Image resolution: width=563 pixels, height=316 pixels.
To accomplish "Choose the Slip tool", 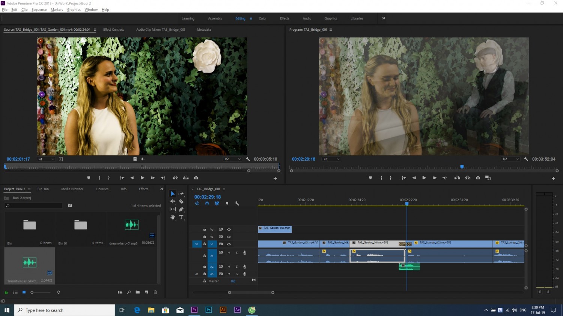I will 173,209.
